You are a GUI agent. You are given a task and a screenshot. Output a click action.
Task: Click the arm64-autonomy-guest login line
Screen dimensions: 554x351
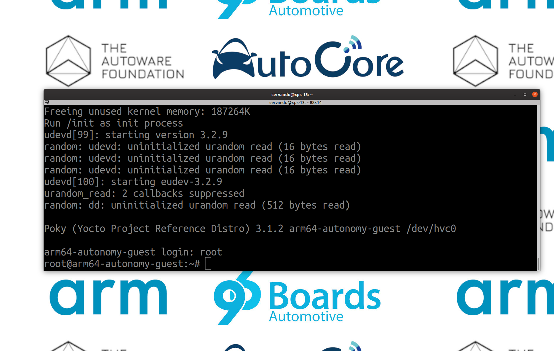(x=133, y=252)
